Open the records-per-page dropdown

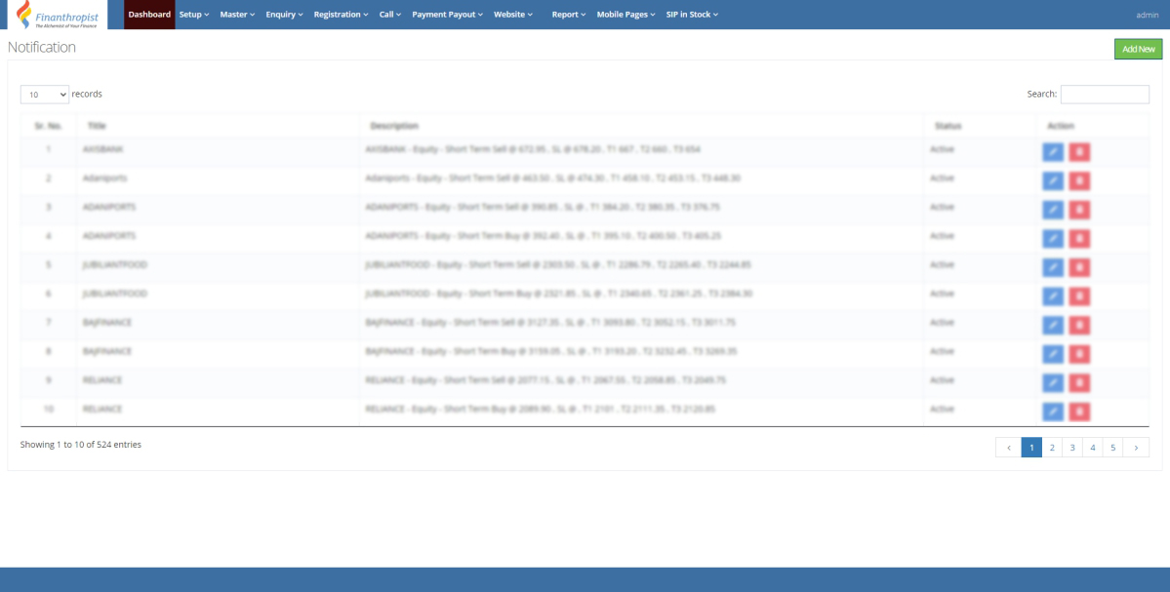[45, 95]
